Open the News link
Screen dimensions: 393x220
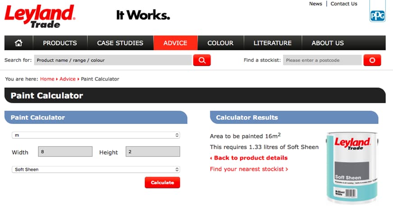click(315, 4)
